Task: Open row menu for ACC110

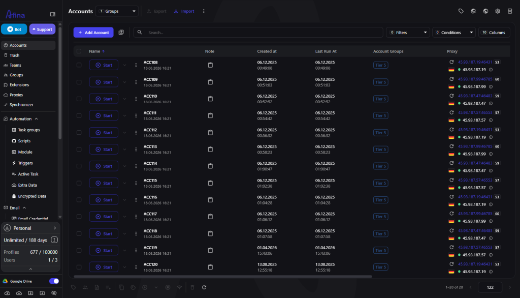Action: tap(136, 99)
